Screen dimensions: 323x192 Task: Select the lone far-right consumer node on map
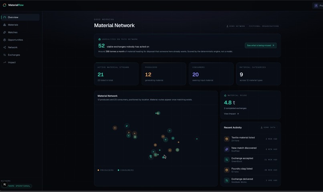pyautogui.click(x=197, y=139)
